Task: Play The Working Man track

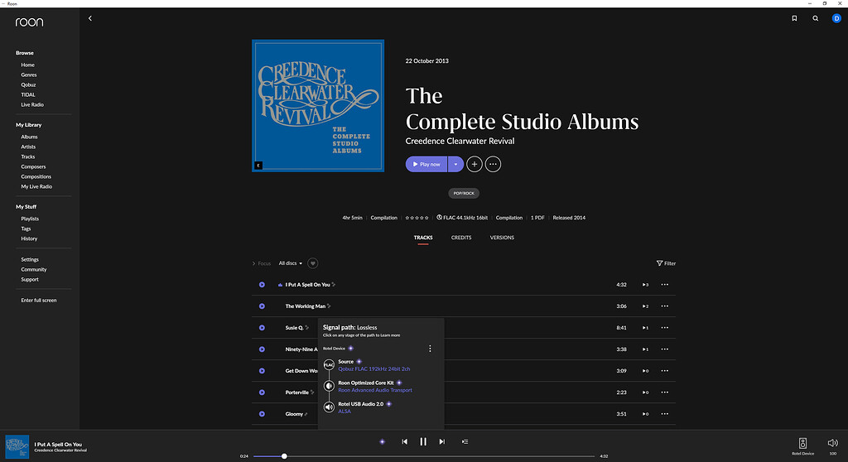Action: (262, 306)
